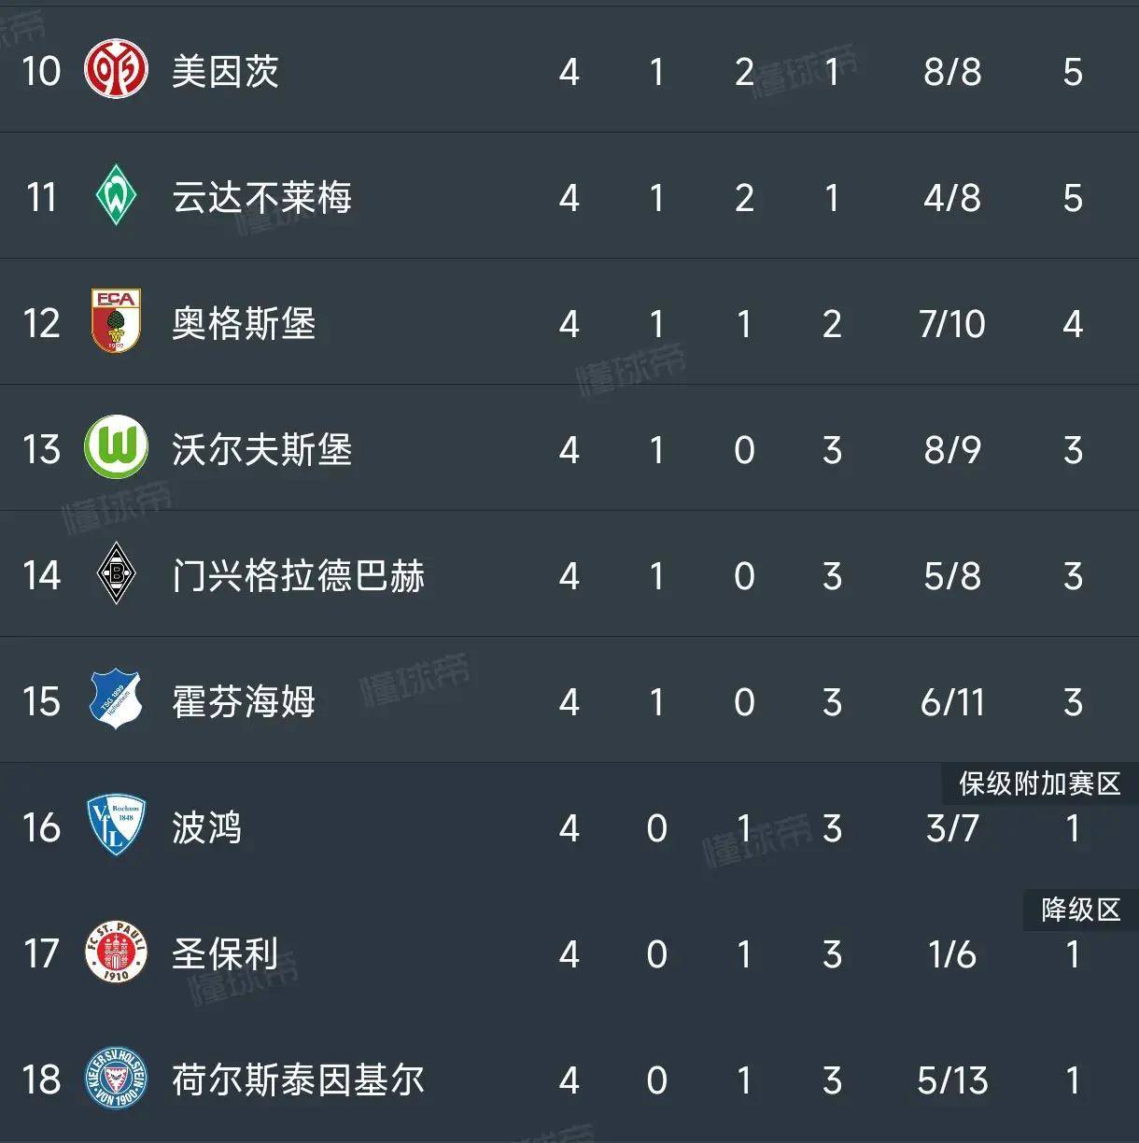Tap the Hoffenheim blue crest

tap(117, 700)
